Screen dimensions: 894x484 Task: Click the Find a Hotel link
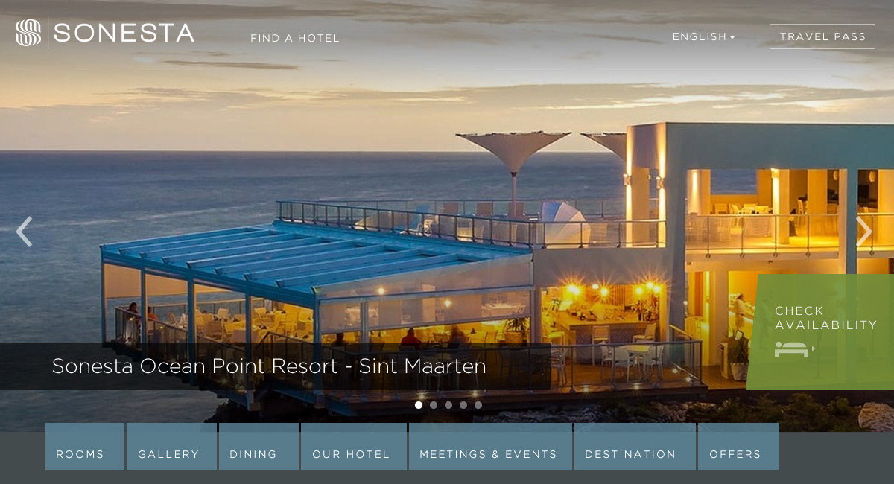[x=295, y=38]
